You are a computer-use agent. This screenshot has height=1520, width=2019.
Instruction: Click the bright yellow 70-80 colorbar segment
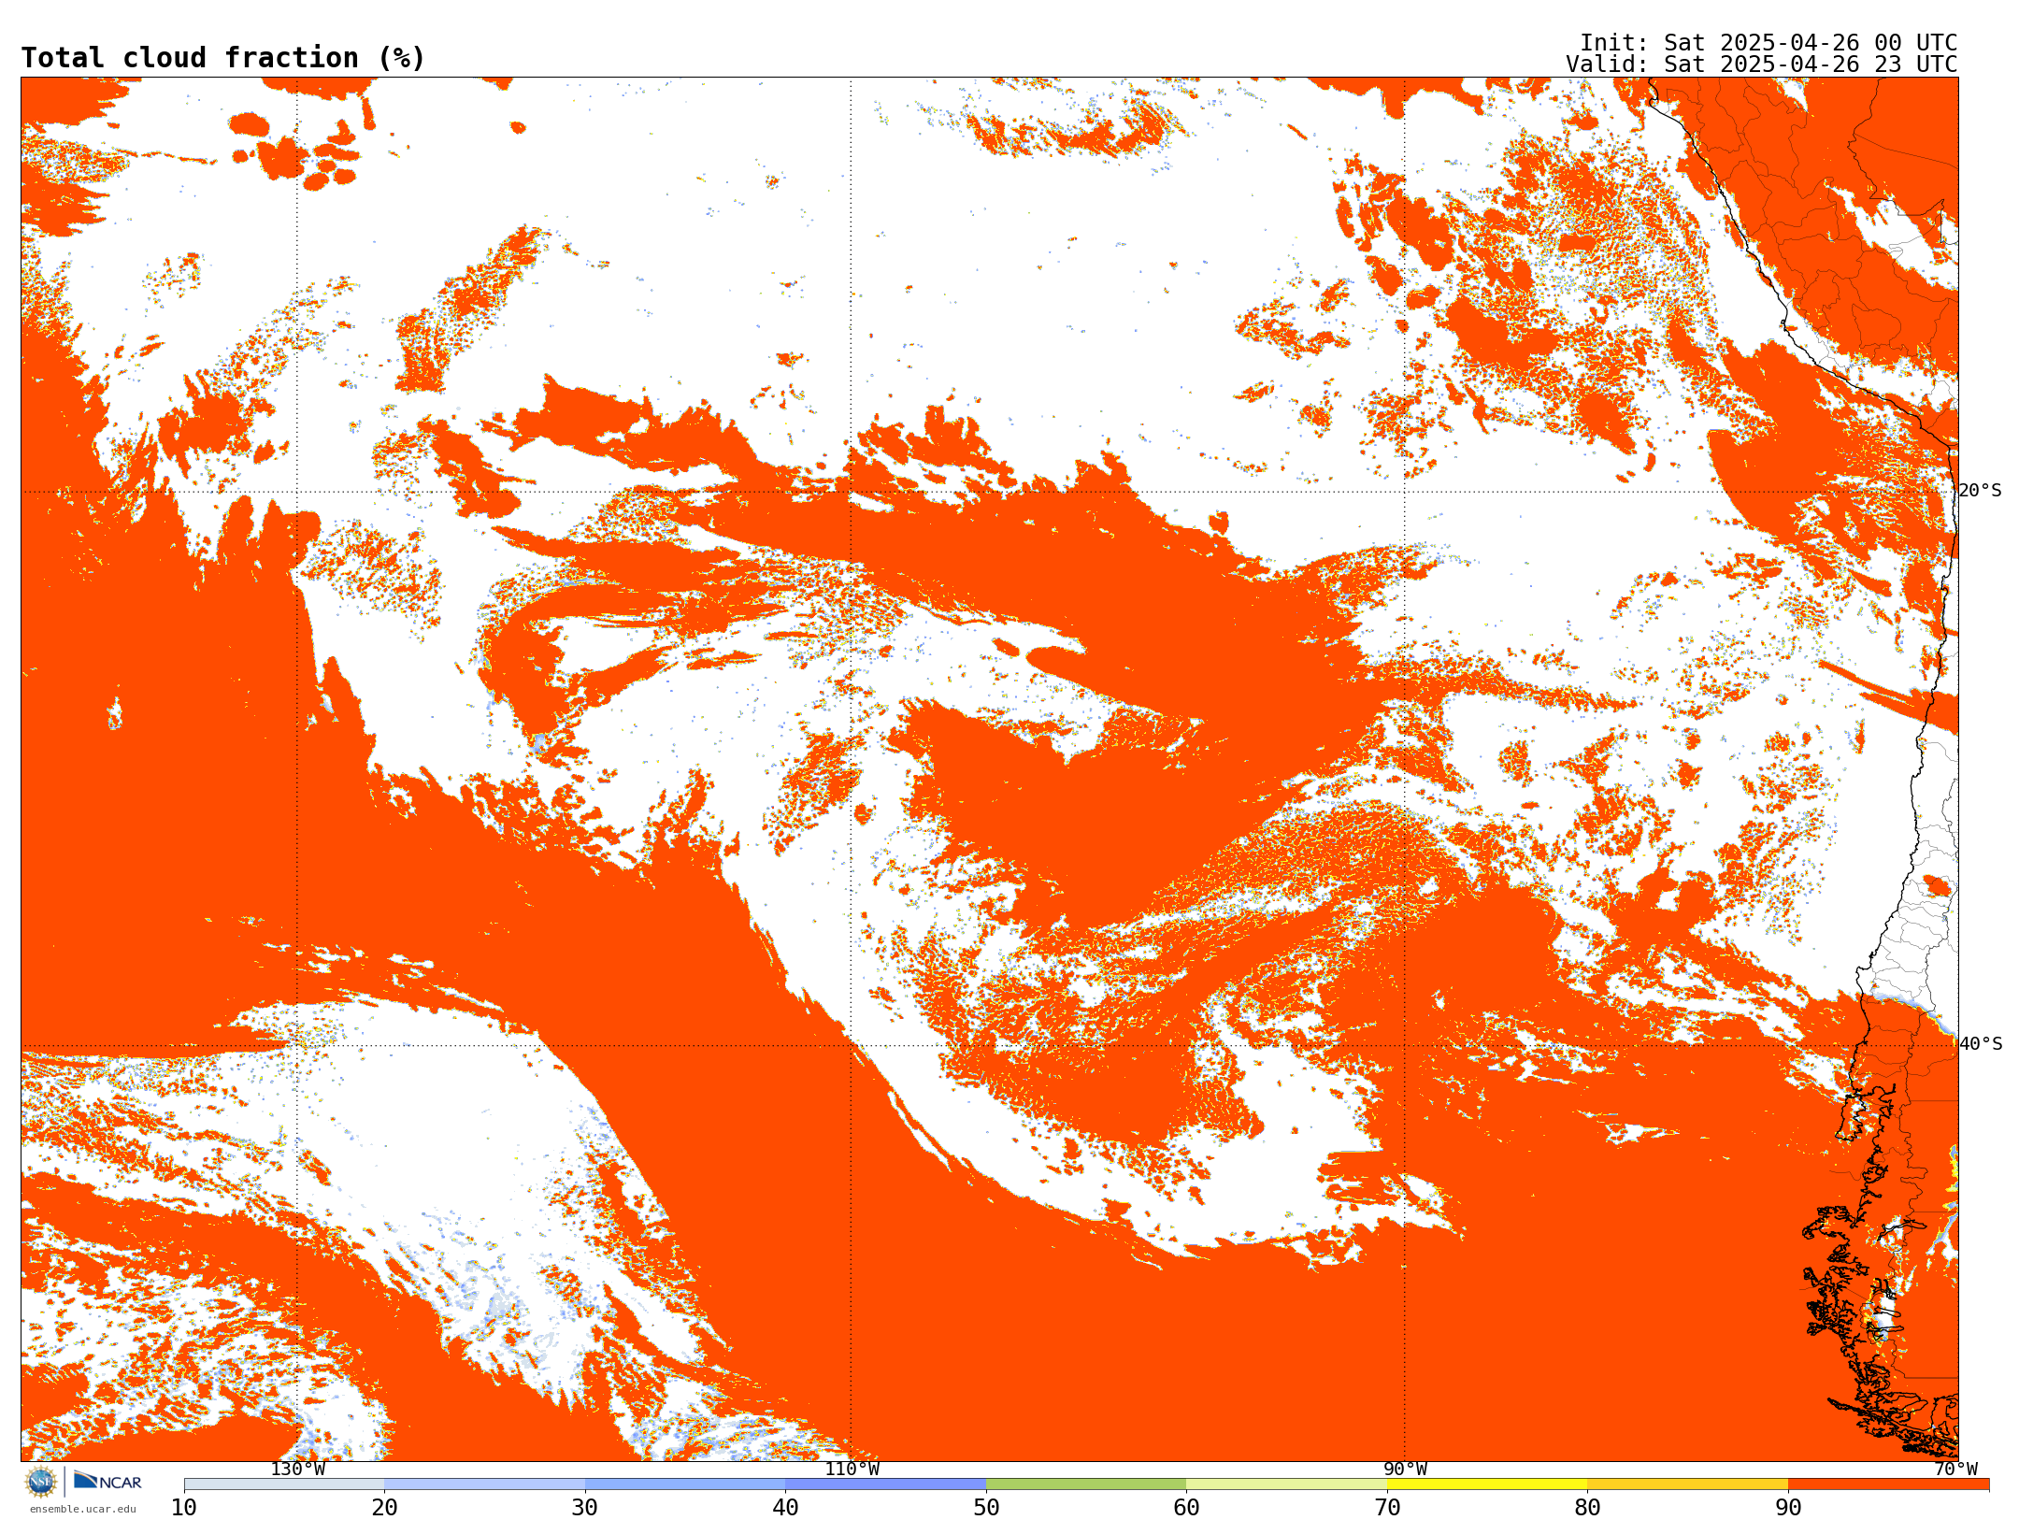pos(1487,1484)
